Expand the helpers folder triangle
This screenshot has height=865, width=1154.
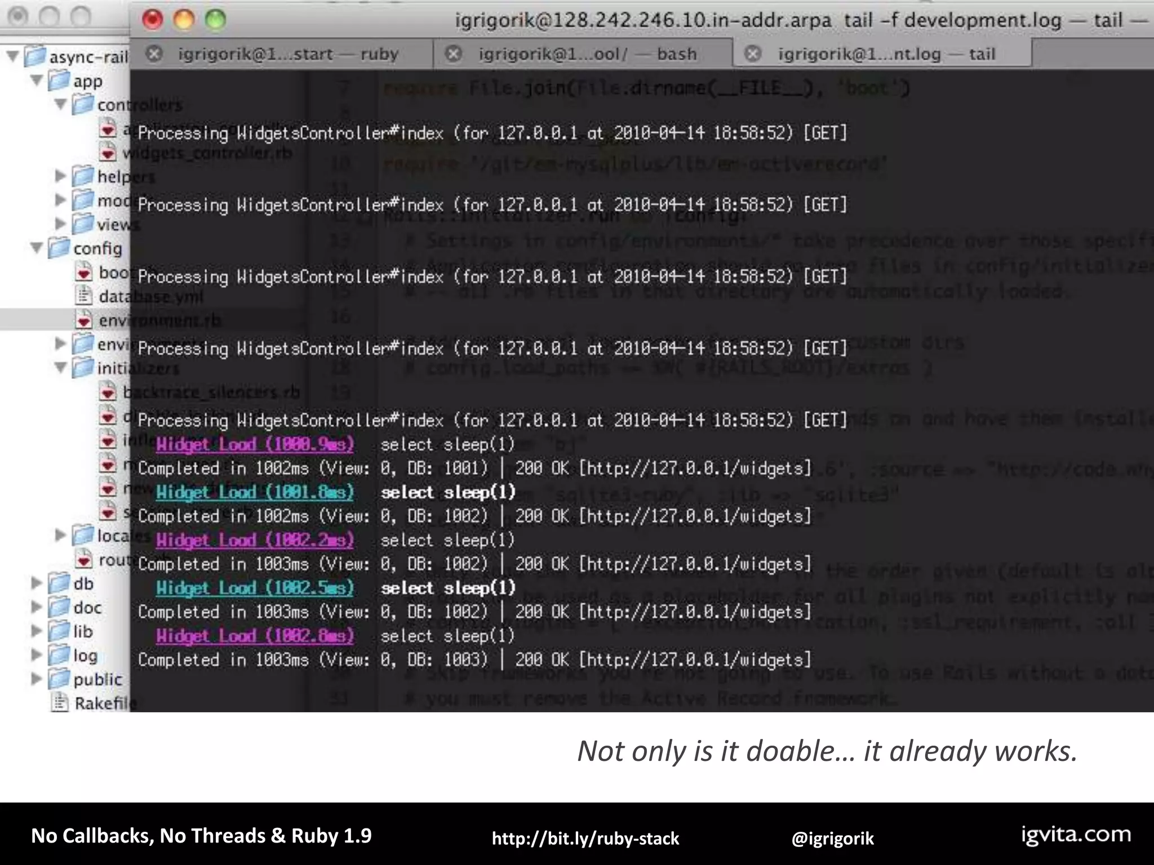61,176
